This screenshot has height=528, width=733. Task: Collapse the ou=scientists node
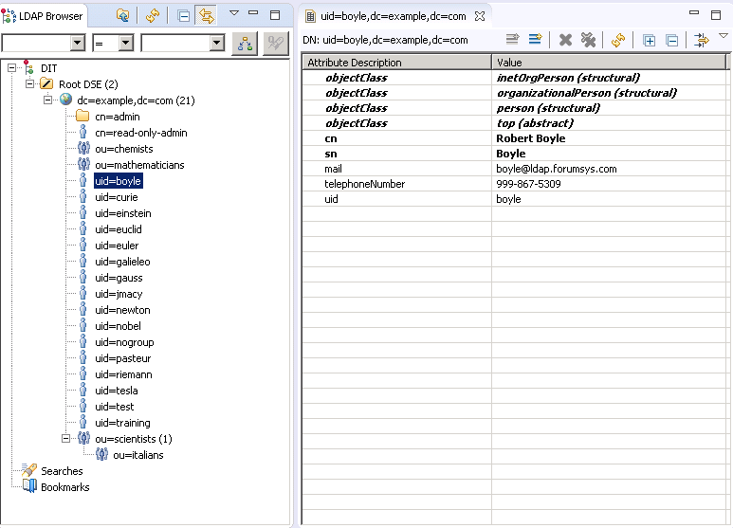click(66, 438)
